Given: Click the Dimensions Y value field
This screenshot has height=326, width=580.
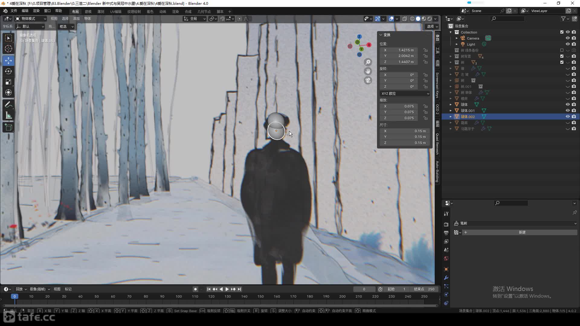Looking at the screenshot, I should point(405,137).
